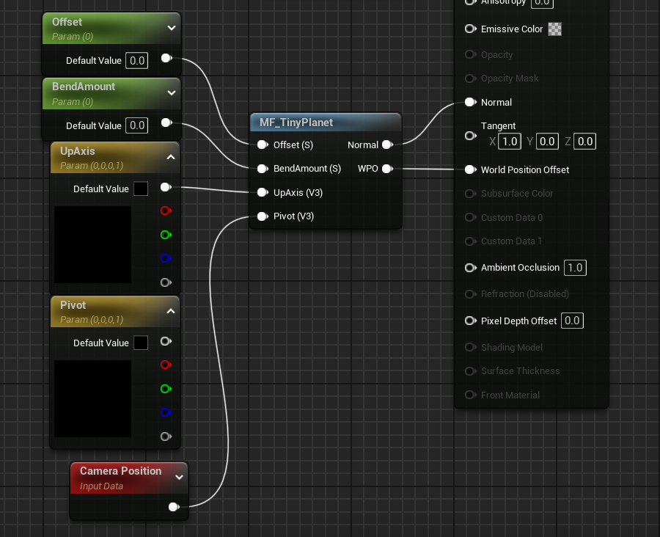Click the Opacity input pin
Screen dimensions: 660x537
[471, 55]
